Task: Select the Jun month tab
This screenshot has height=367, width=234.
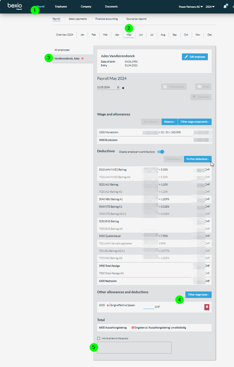Action: [x=141, y=35]
